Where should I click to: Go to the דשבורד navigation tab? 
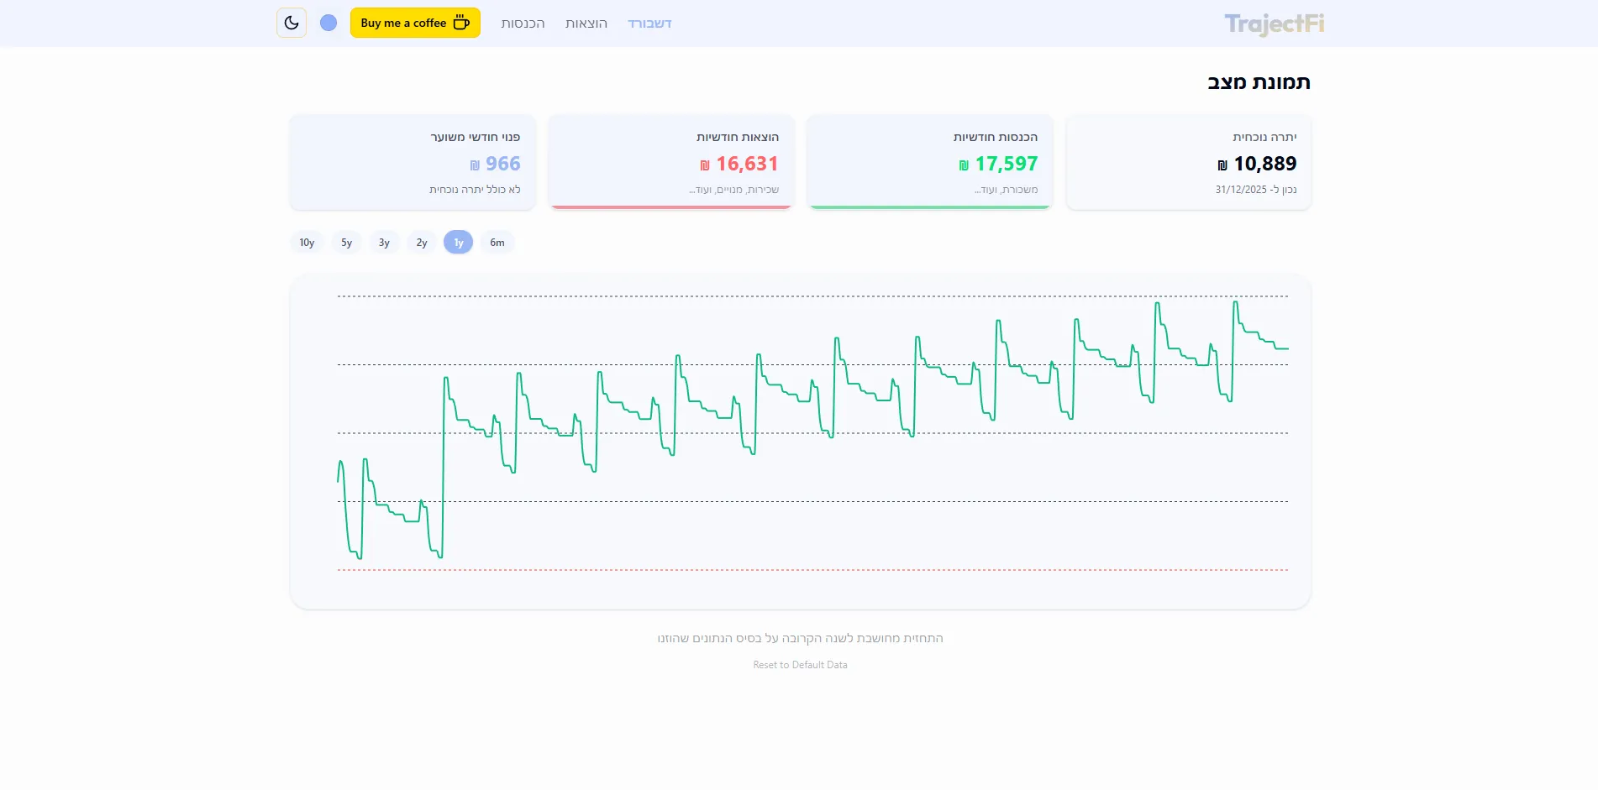649,24
